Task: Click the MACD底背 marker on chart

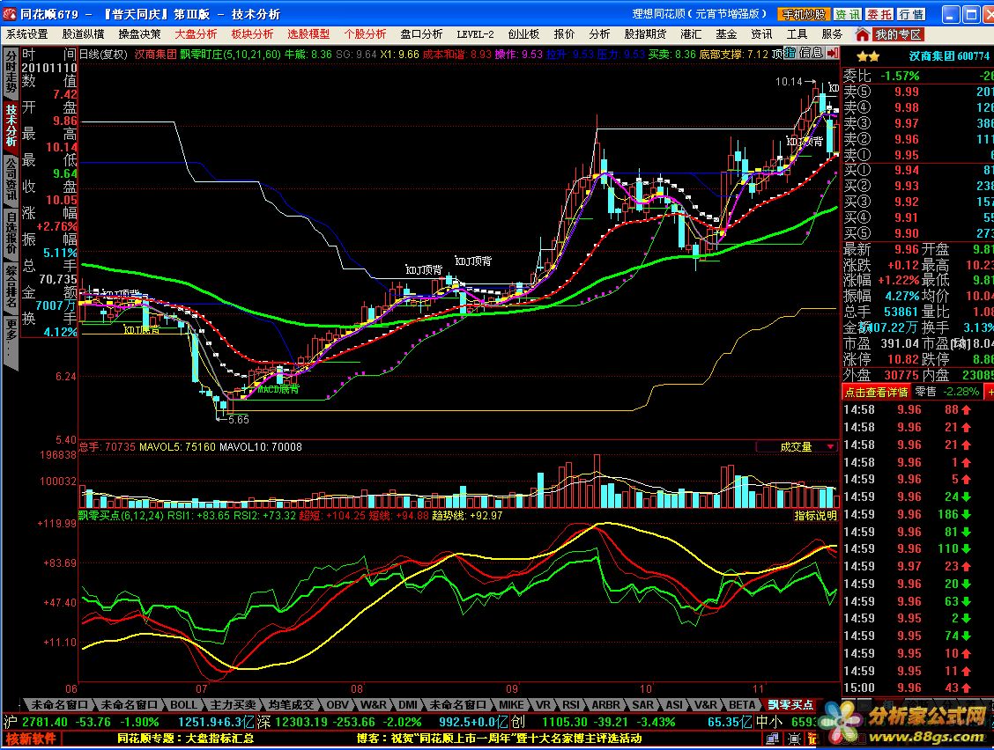Action: coord(278,389)
